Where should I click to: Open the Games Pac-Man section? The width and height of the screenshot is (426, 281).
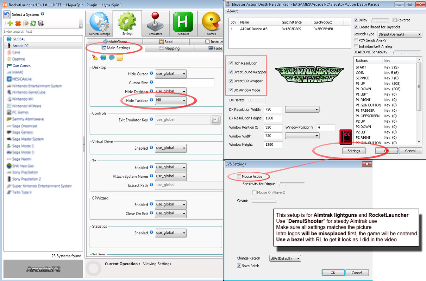211,24
